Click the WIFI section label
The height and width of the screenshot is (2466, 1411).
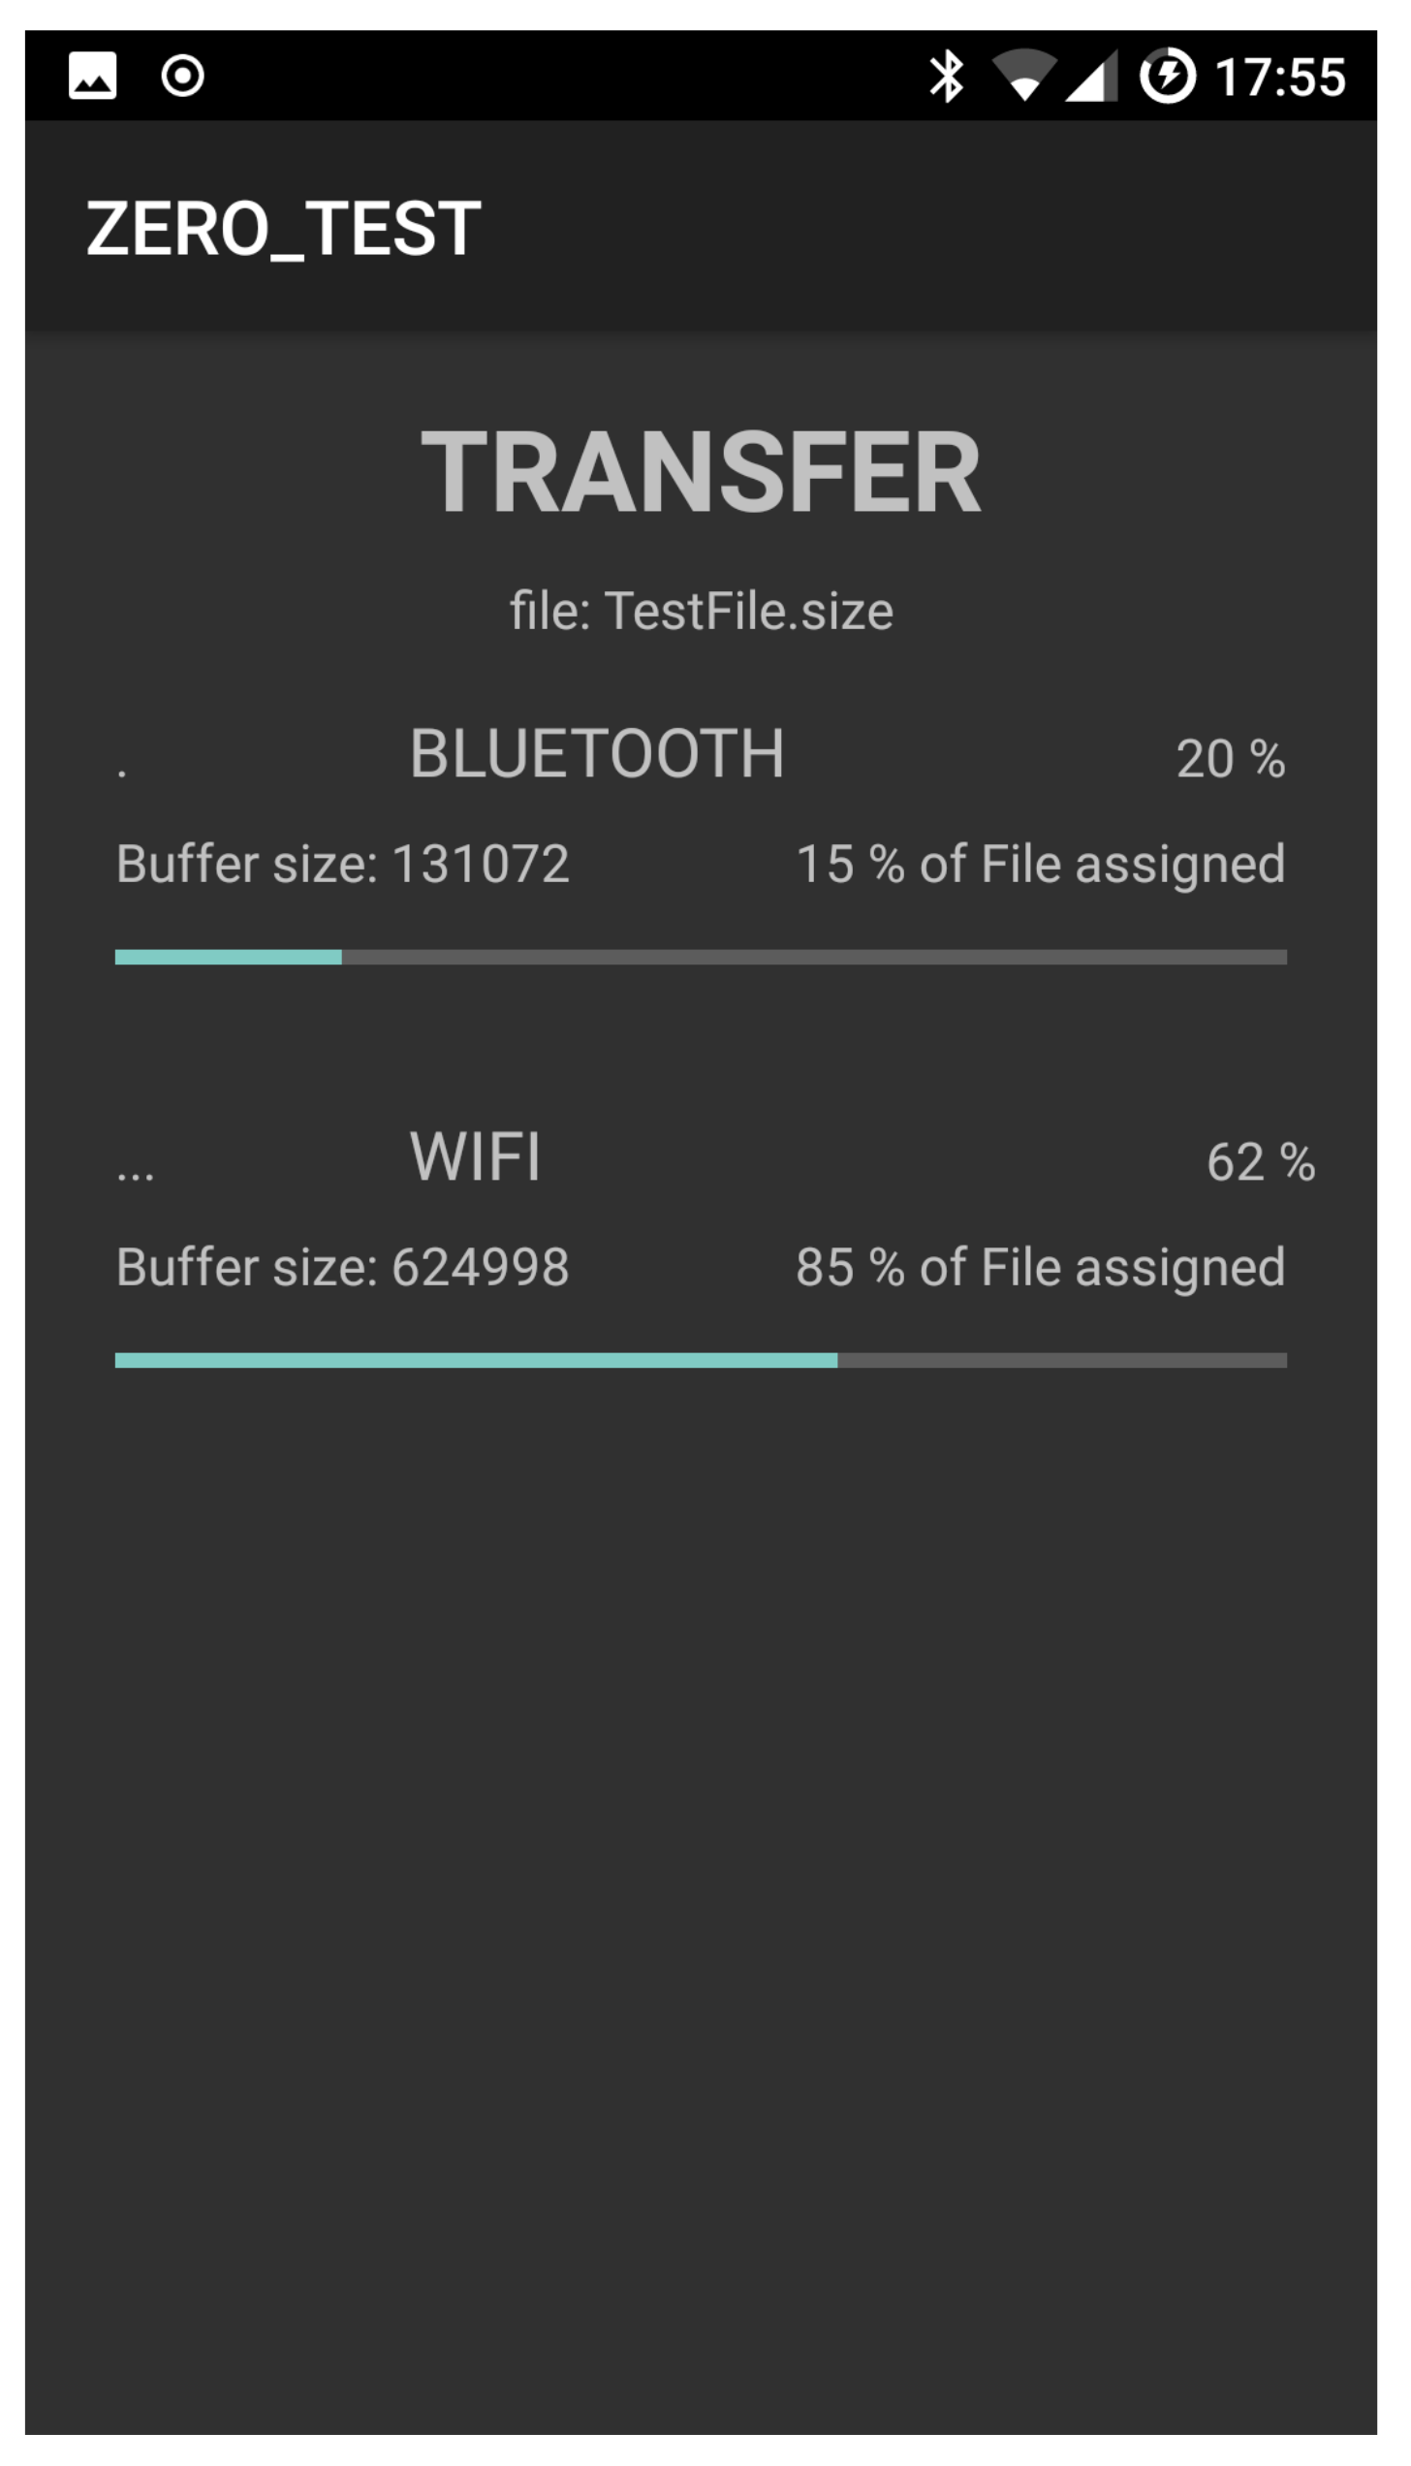[x=475, y=1156]
